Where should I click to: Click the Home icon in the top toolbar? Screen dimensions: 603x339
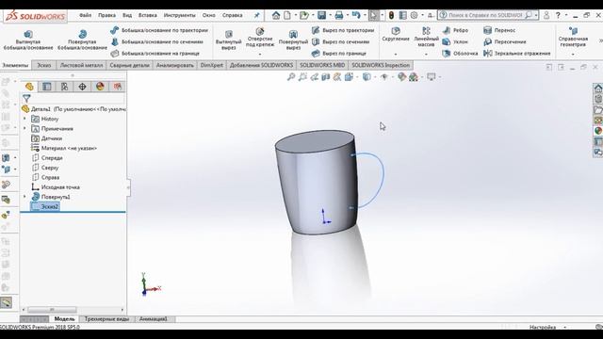tap(276, 15)
